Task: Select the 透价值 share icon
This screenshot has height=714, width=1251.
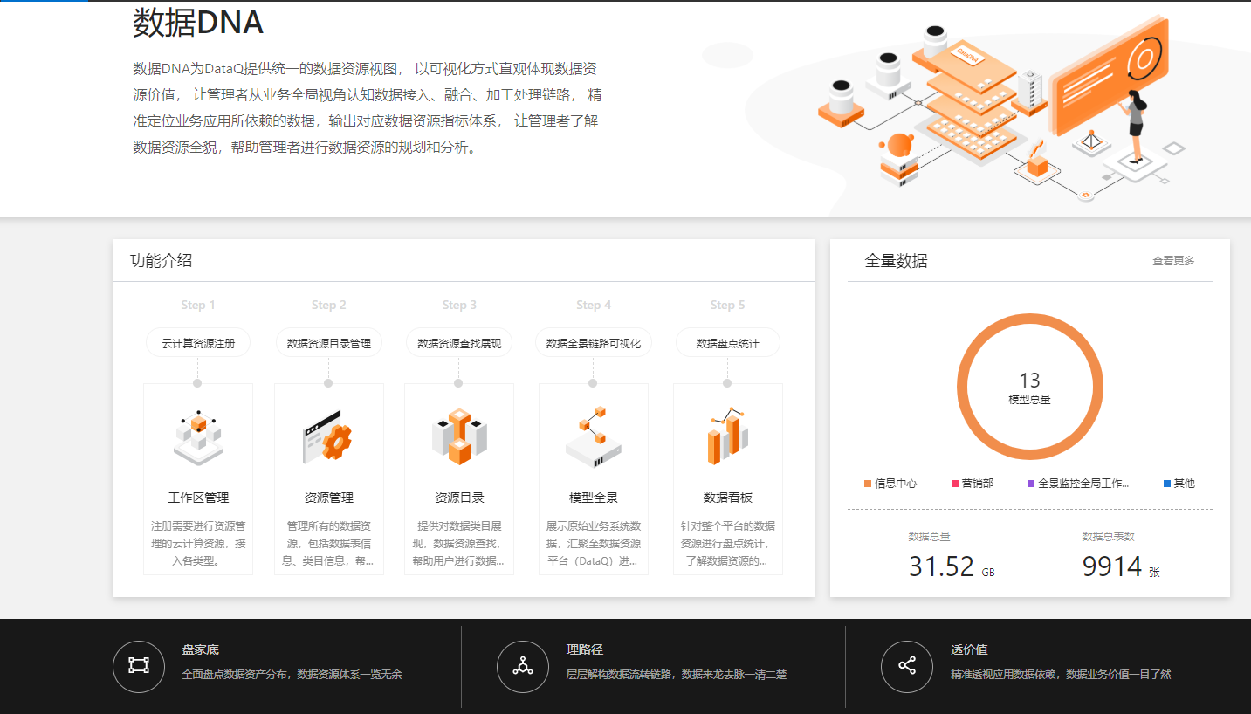Action: [x=906, y=666]
